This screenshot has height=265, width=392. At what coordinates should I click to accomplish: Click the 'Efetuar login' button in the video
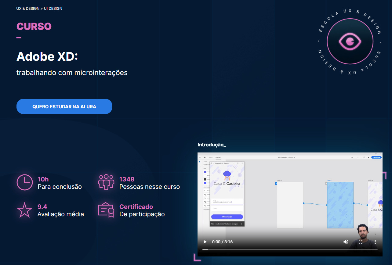(x=227, y=217)
